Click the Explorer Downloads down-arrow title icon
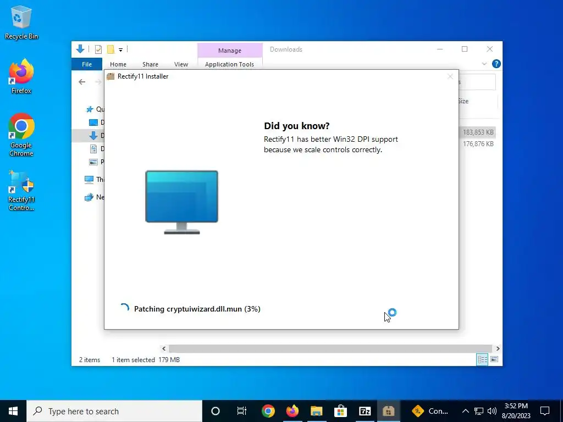563x422 pixels. click(80, 49)
